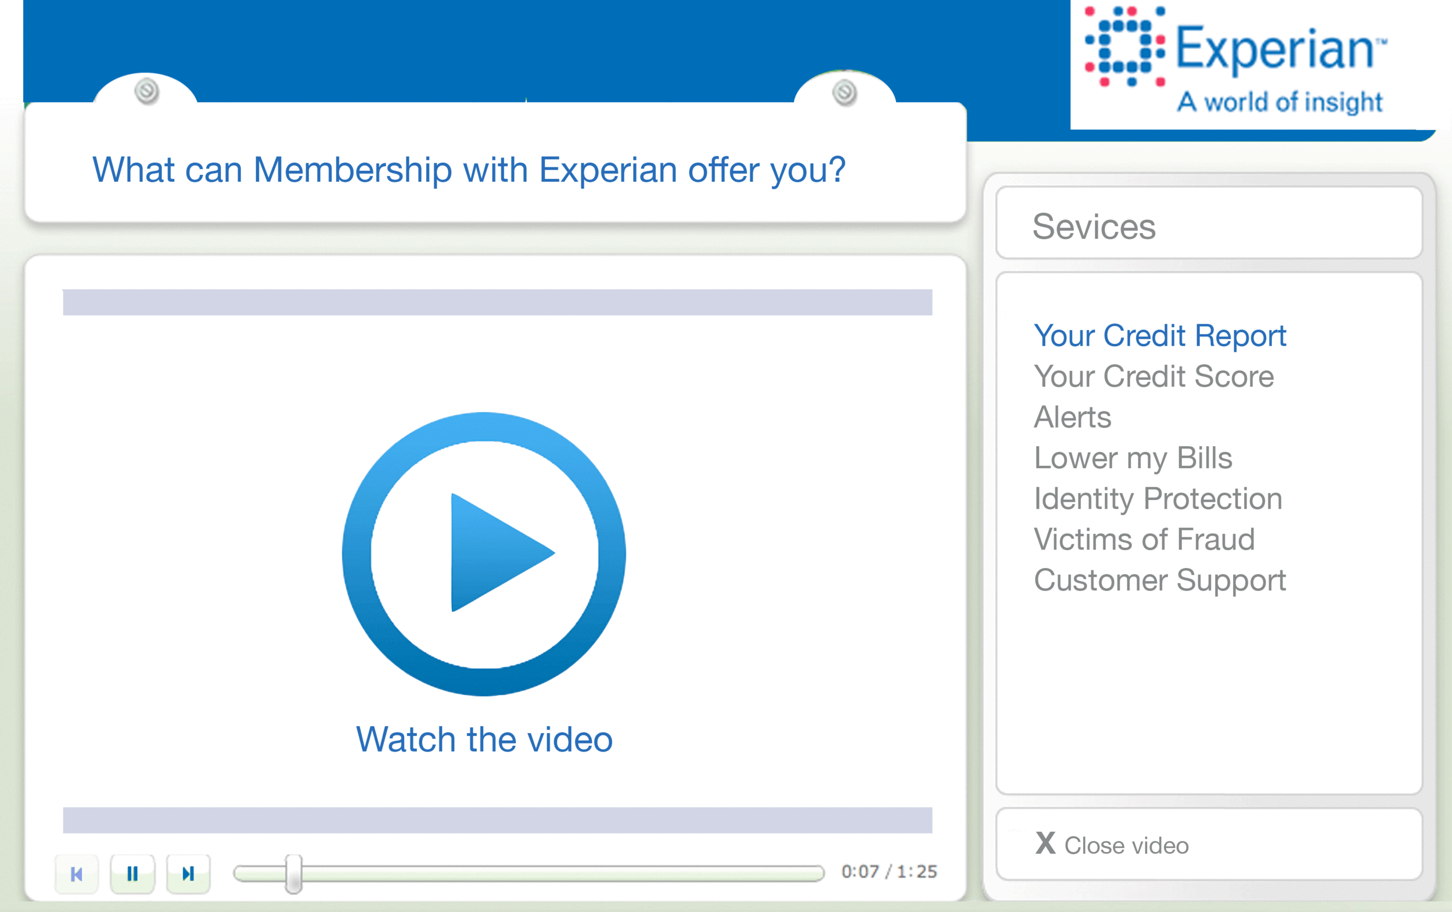Click the 'What can Membership with Experian offer you?' heading
Viewport: 1452px width, 912px height.
coord(469,170)
